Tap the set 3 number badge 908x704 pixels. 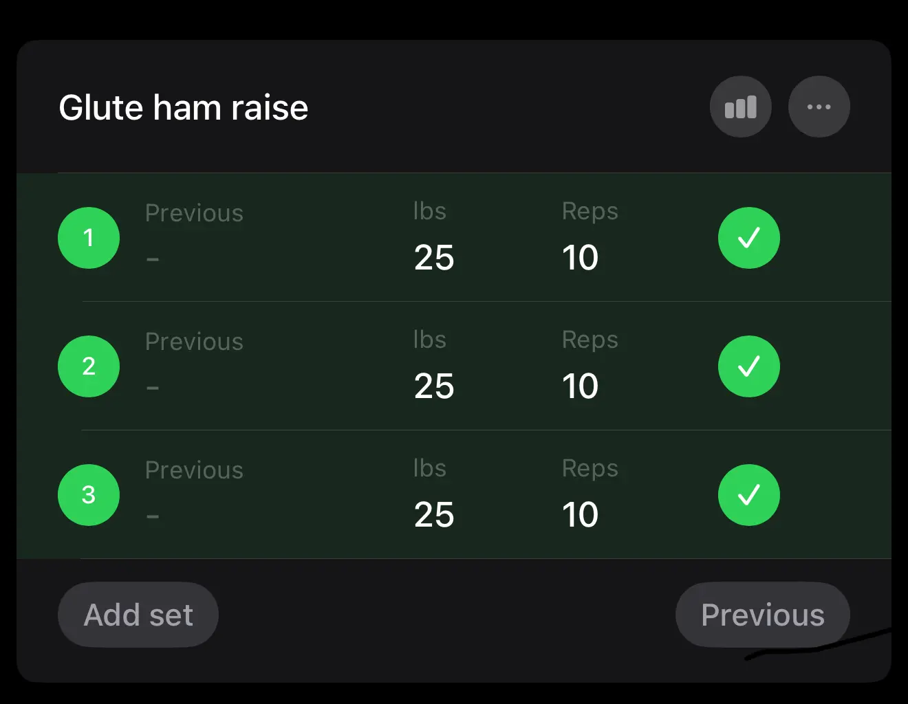click(x=89, y=495)
